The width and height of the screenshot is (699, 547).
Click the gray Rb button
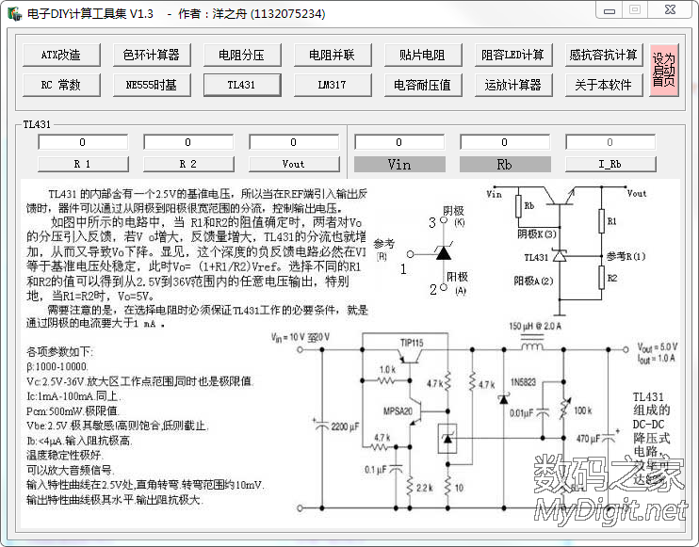pyautogui.click(x=505, y=164)
